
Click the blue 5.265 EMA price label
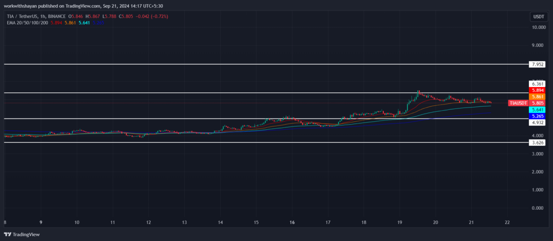point(537,116)
